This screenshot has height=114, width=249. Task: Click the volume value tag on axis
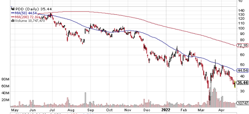click(243, 103)
